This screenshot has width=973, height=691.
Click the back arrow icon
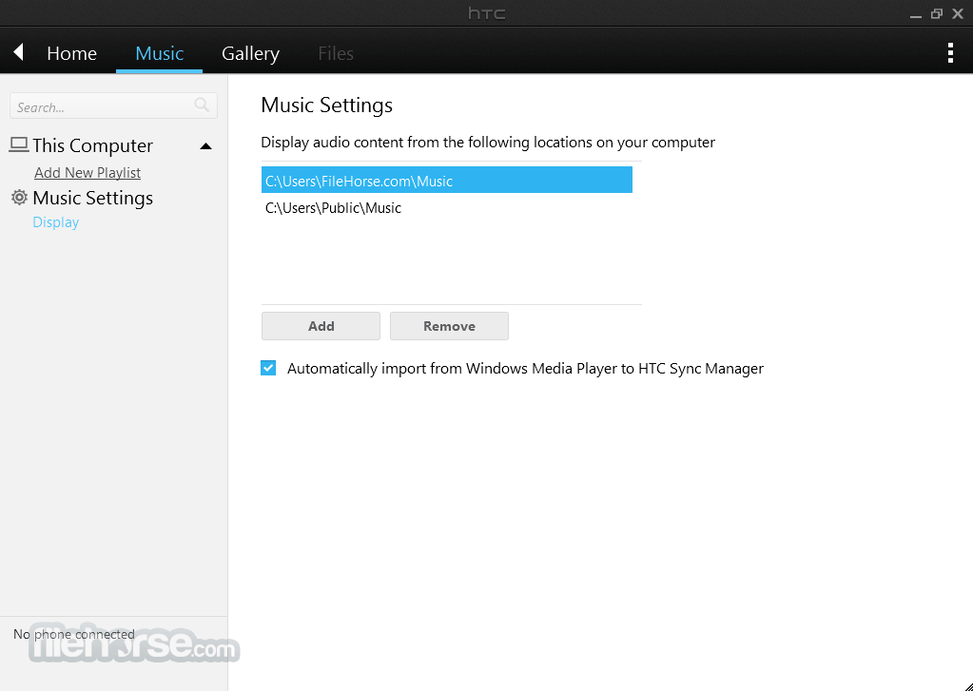click(x=19, y=52)
